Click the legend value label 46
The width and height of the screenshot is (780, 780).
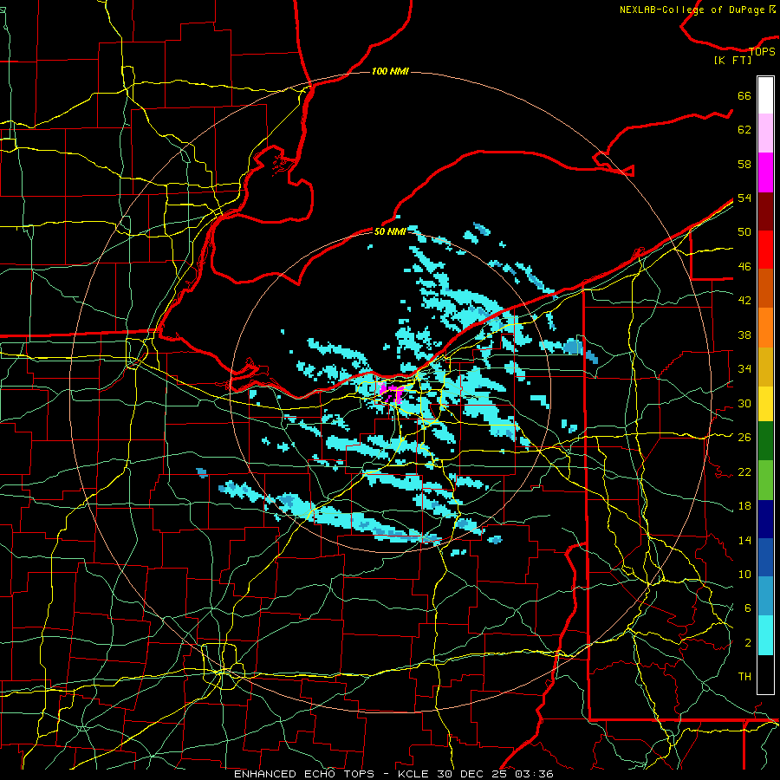744,266
